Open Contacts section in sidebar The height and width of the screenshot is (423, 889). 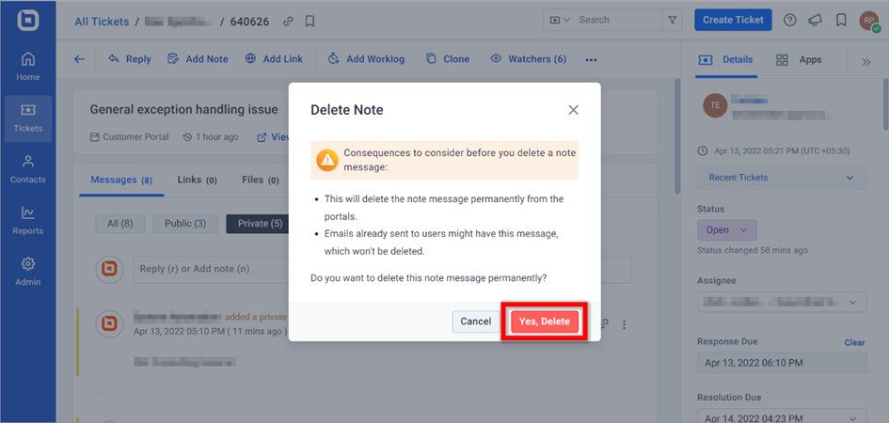(x=28, y=169)
